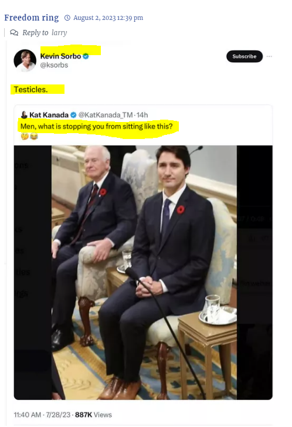Click Kat Kanada's small profile avatar
The image size is (292, 427).
[24, 115]
